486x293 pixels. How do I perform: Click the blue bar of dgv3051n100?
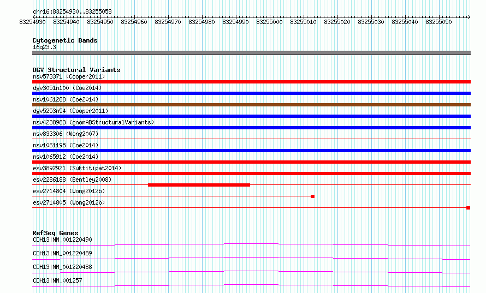pyautogui.click(x=251, y=93)
